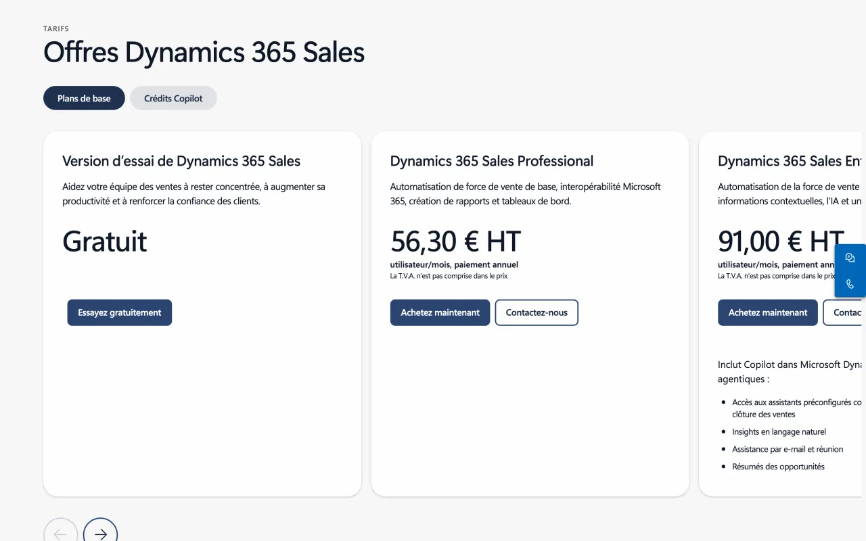
Task: Click Achetez maintenant under the 91,00 € plan
Action: click(x=768, y=312)
